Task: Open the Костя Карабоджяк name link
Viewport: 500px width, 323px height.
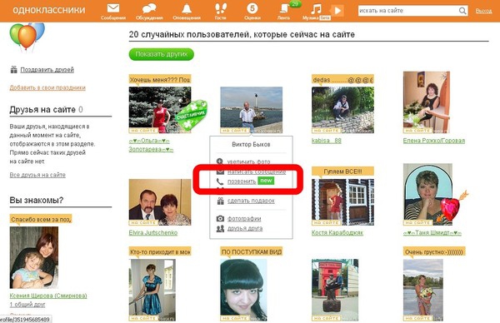Action: (x=337, y=233)
